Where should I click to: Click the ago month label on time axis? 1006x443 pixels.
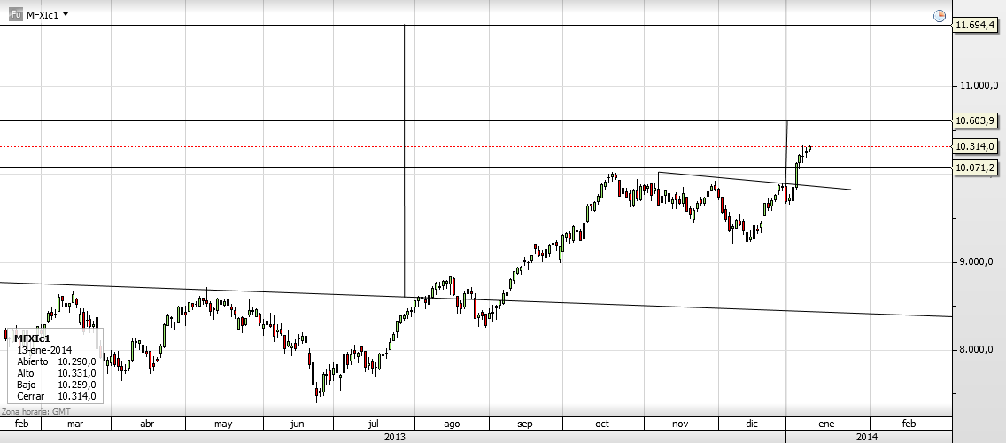pos(452,424)
